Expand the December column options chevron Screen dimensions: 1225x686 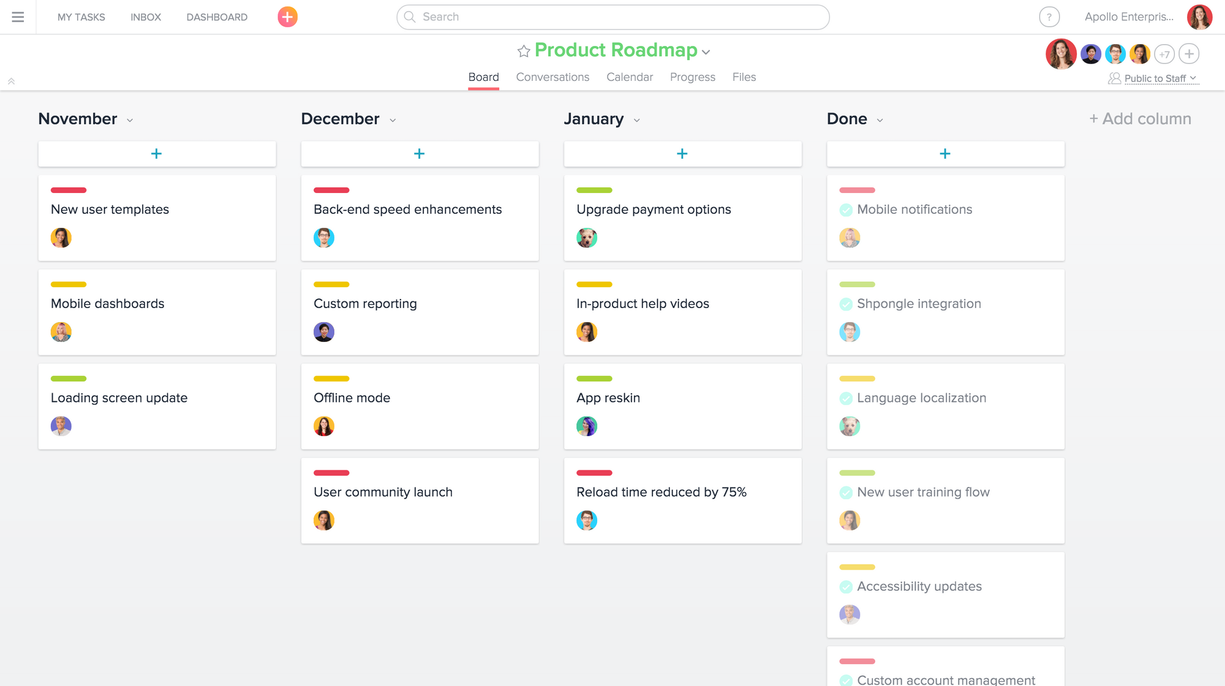393,121
